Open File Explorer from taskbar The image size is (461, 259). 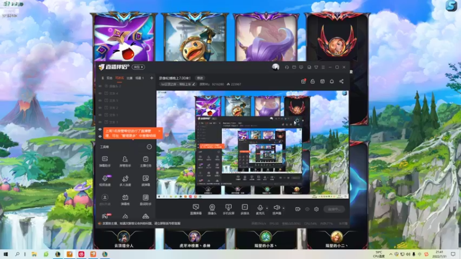click(x=34, y=254)
